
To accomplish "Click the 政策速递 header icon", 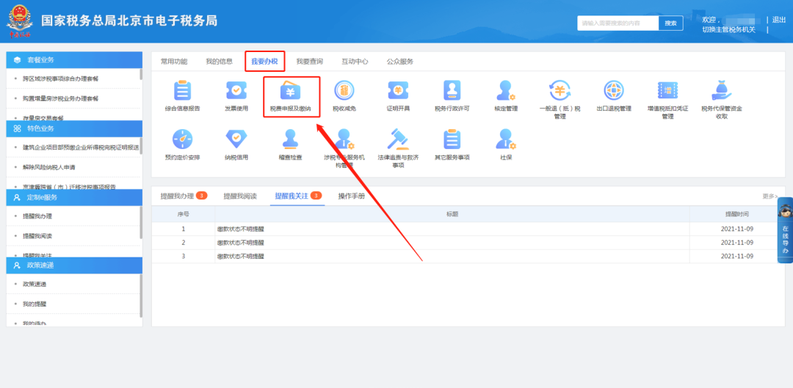I will (x=17, y=266).
